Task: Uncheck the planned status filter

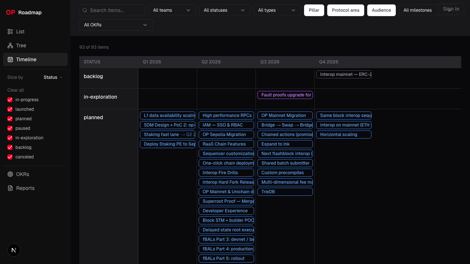Action: click(x=10, y=119)
